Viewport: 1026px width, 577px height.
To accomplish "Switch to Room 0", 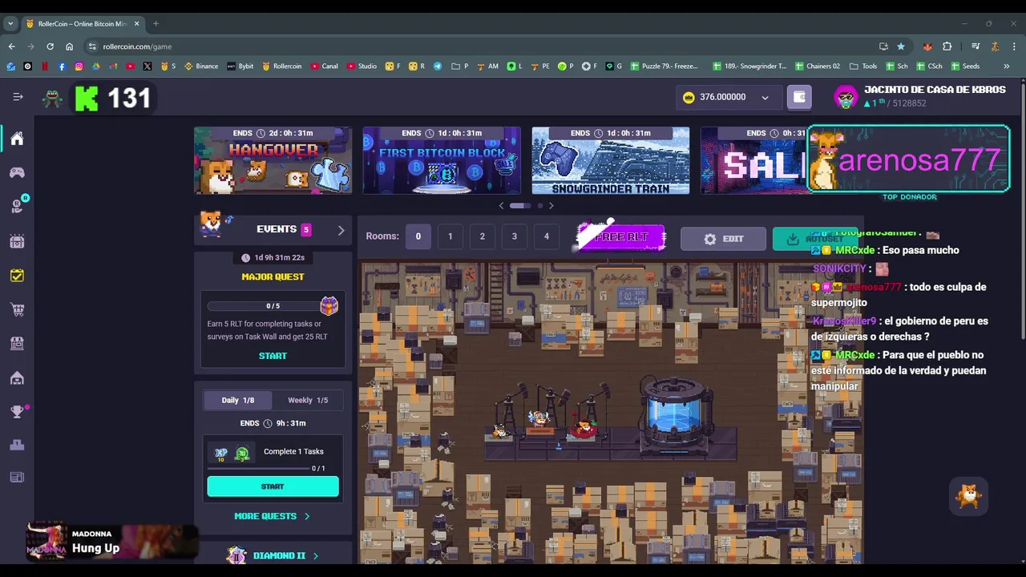I will pyautogui.click(x=418, y=236).
